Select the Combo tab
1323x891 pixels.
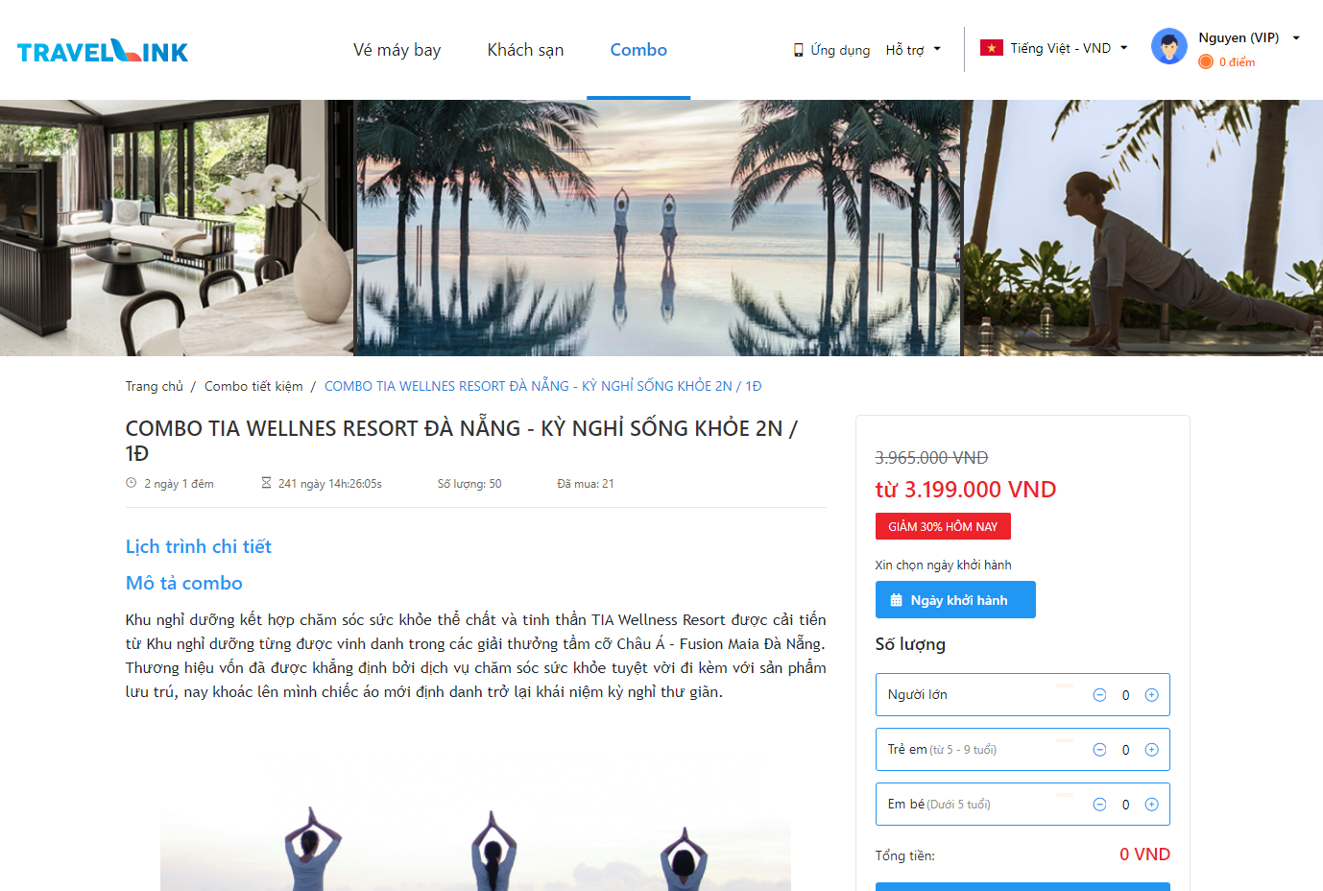638,50
